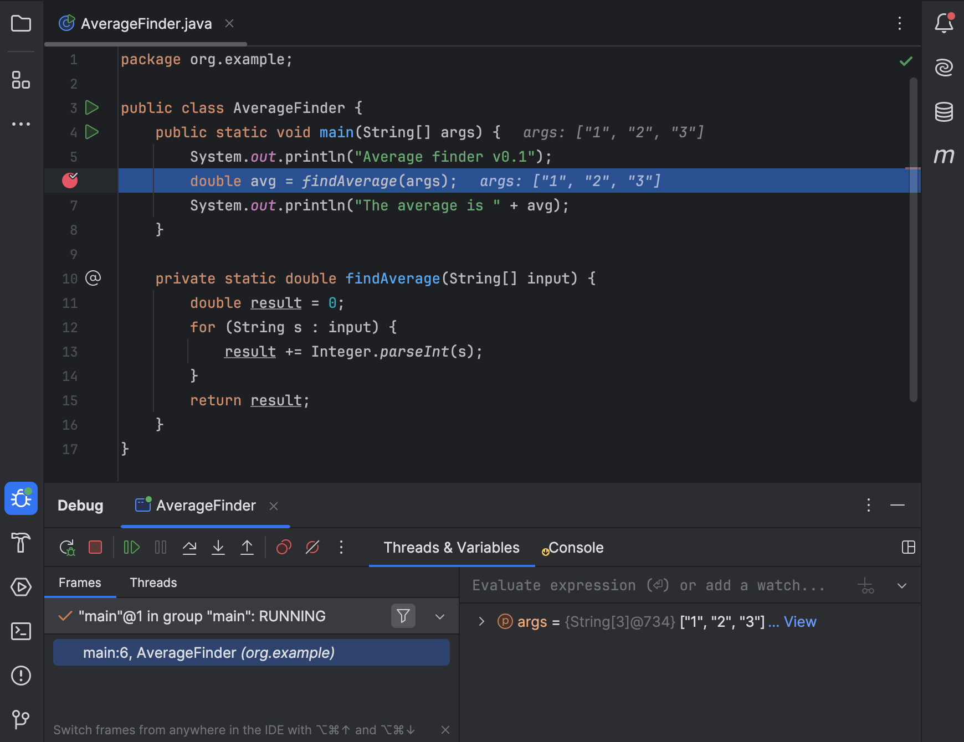Image resolution: width=964 pixels, height=742 pixels.
Task: Click View to inspect args array
Action: coord(800,621)
